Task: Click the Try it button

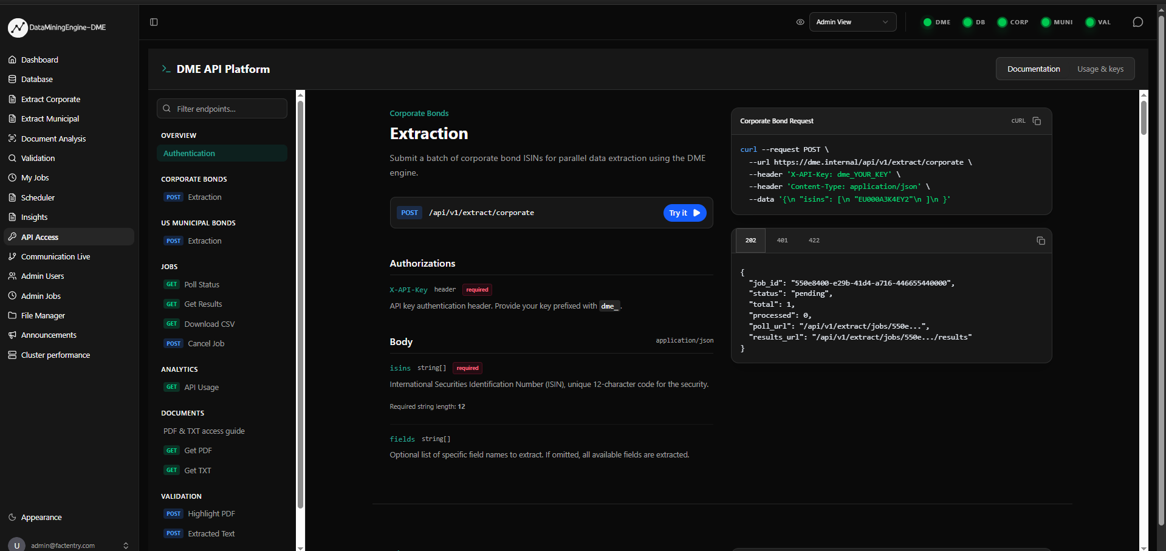Action: 684,213
